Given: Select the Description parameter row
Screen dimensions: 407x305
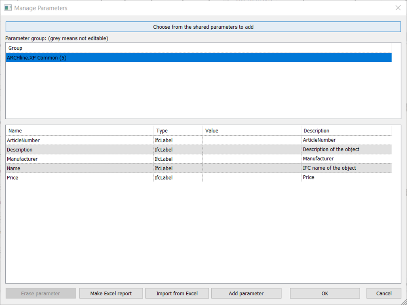Looking at the screenshot, I should (20, 149).
